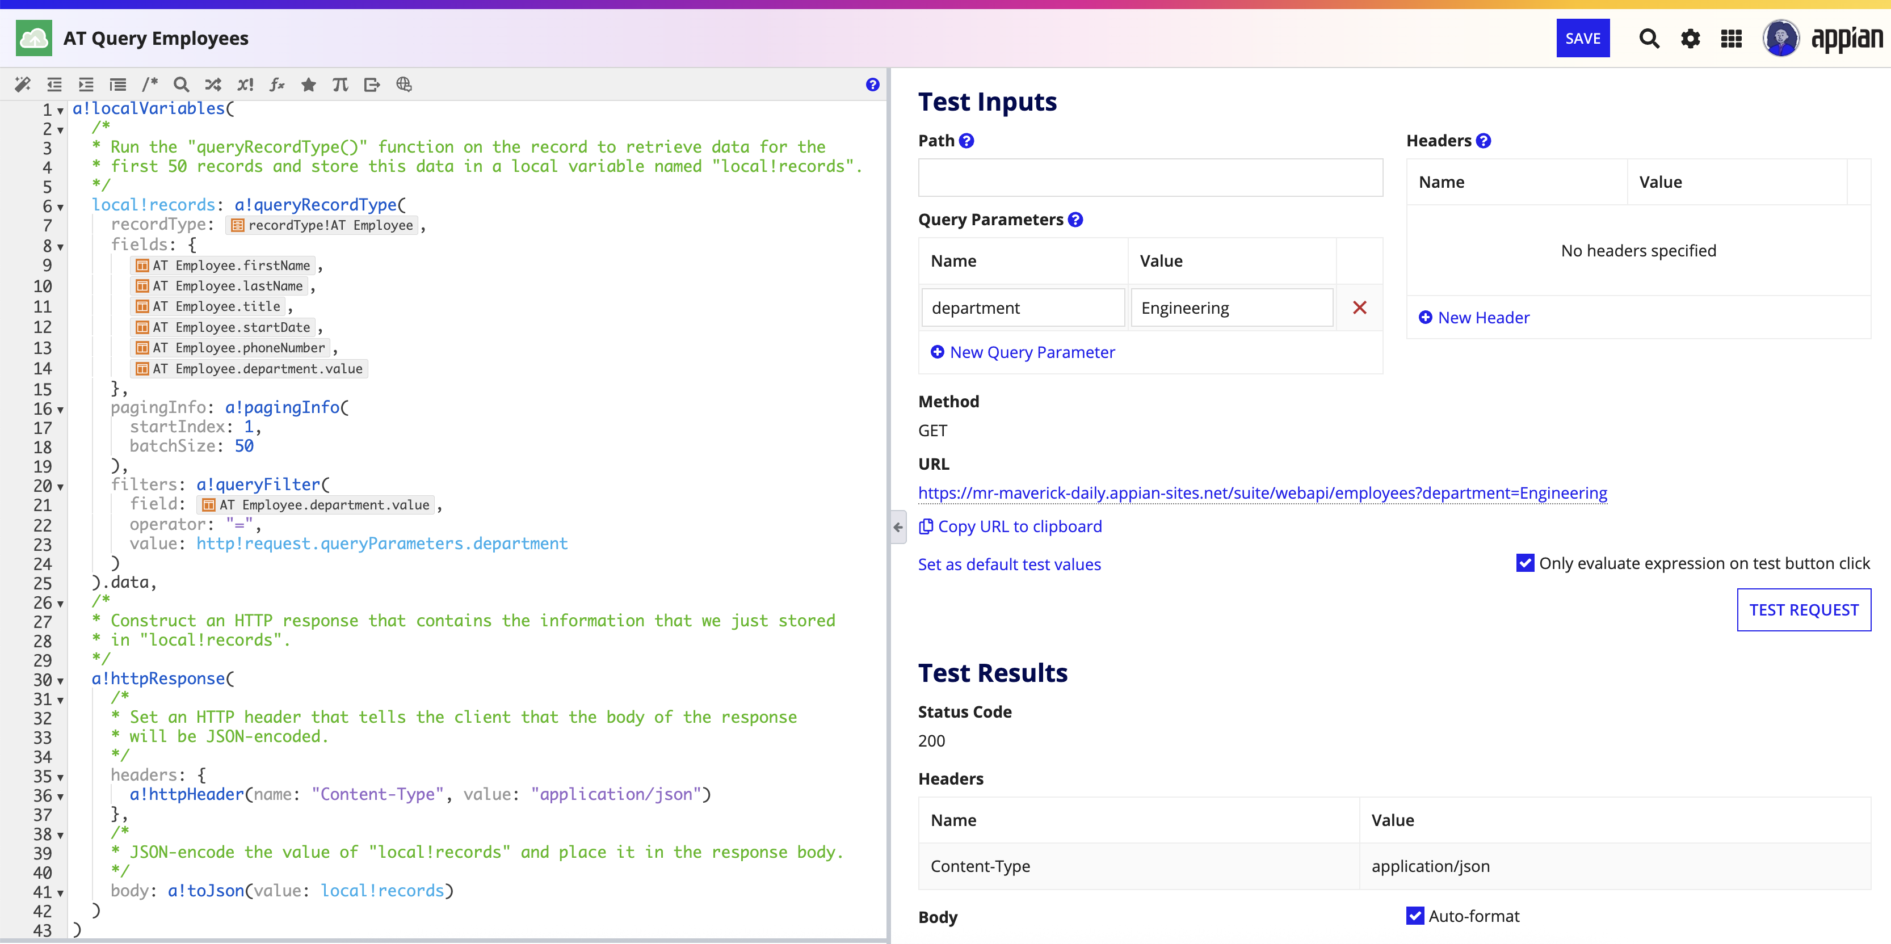Click the auto-indent lines toolbar icon
Viewport: 1891px width, 944px height.
[x=117, y=85]
